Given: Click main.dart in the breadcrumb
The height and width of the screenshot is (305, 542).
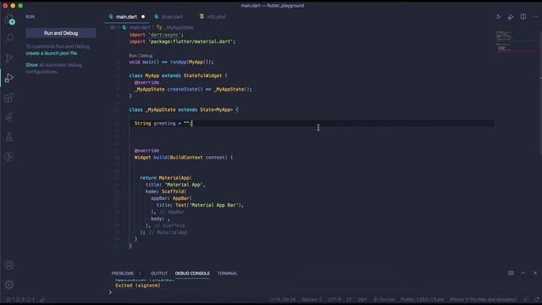Looking at the screenshot, I should pos(140,27).
